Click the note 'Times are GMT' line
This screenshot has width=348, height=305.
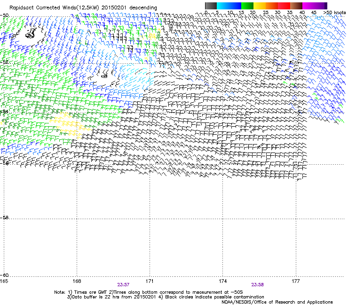tap(149, 292)
